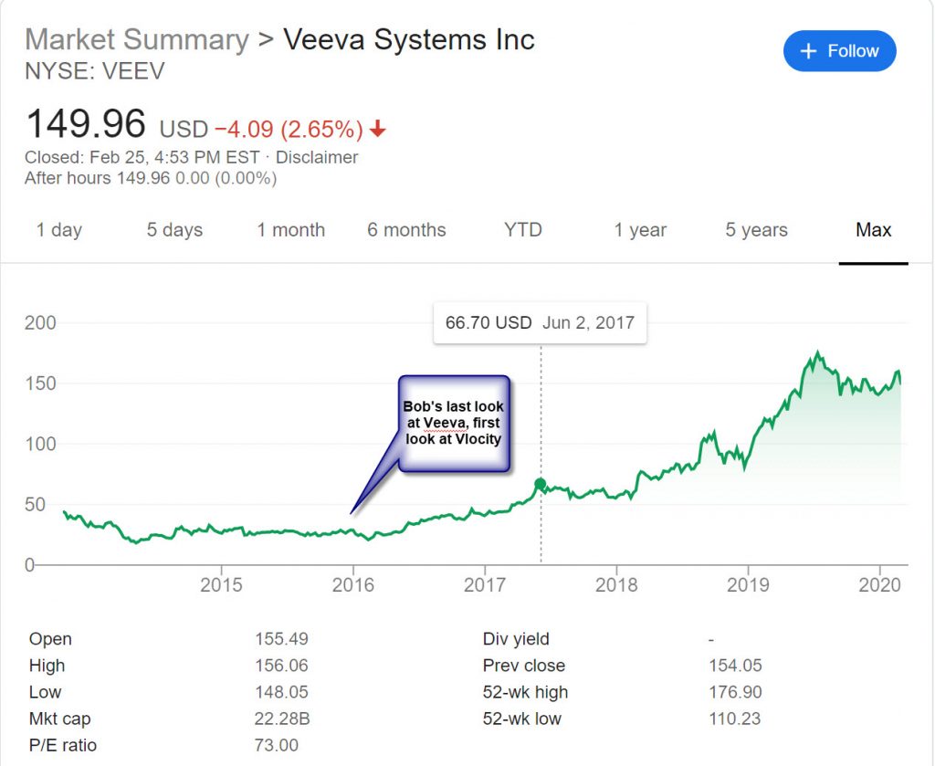
Task: Switch to the YTD tab
Action: point(522,230)
